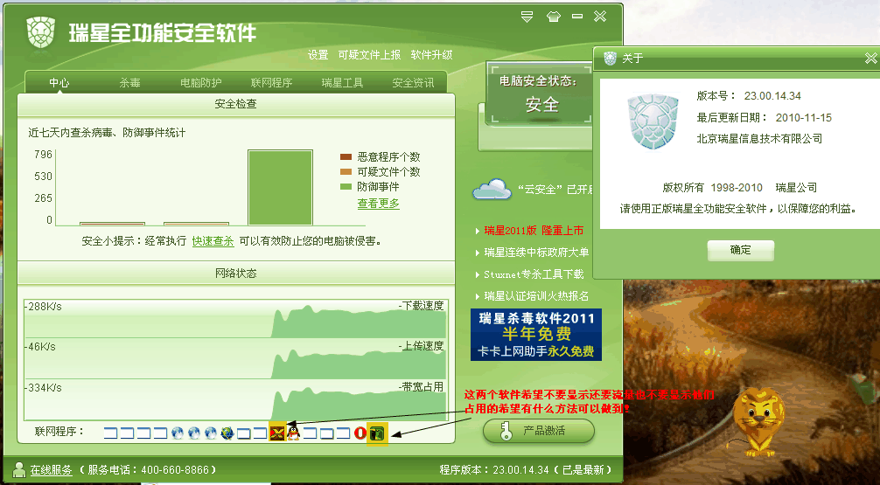Go to the 安全资讯 tab
Screen dimensions: 880x485
click(413, 83)
